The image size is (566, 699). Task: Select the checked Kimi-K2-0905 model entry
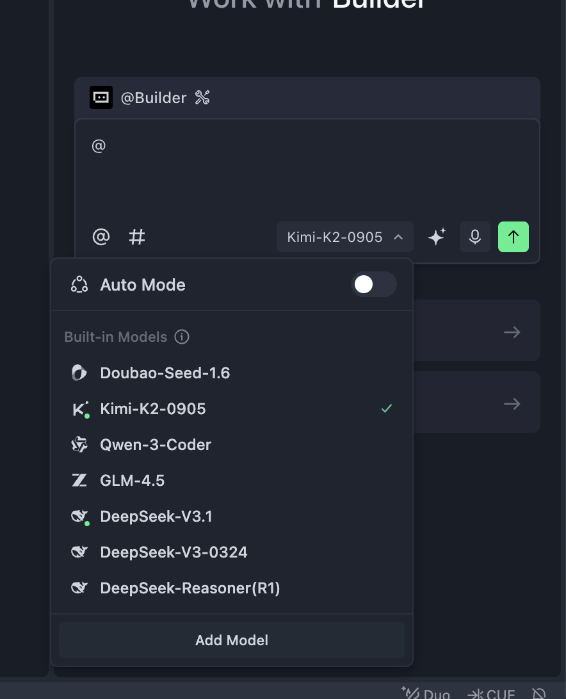click(153, 409)
